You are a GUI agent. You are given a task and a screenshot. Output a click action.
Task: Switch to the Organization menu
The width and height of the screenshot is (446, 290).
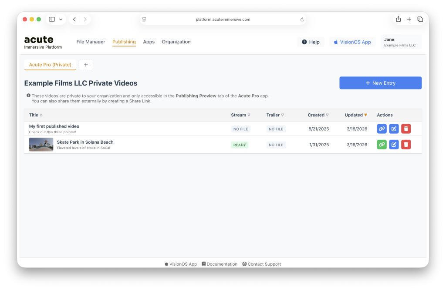pyautogui.click(x=176, y=42)
